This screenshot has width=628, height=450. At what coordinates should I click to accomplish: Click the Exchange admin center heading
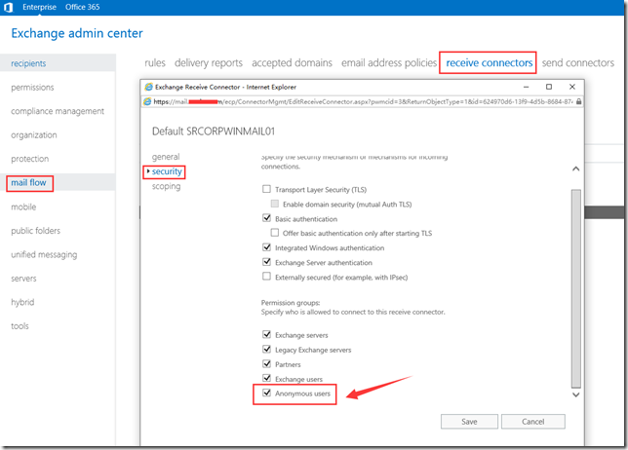click(x=77, y=33)
